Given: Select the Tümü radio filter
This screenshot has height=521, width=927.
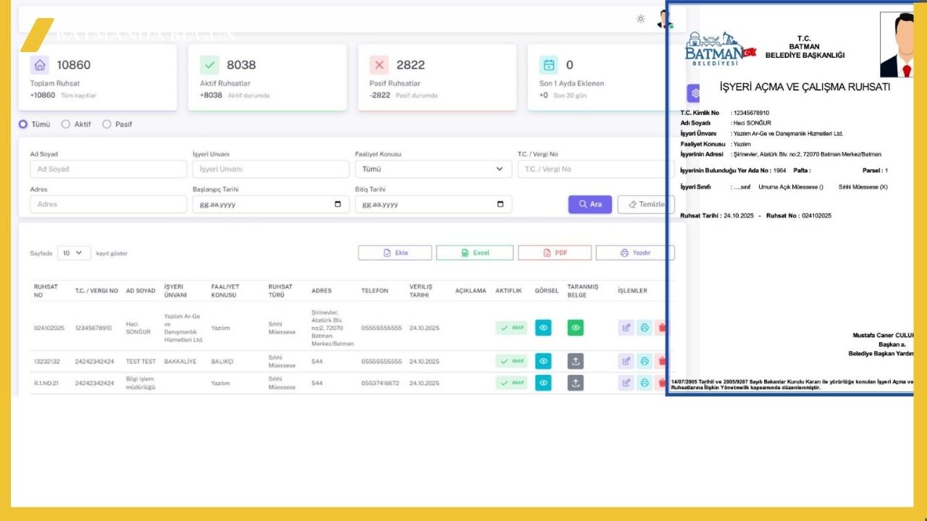Looking at the screenshot, I should tap(23, 124).
